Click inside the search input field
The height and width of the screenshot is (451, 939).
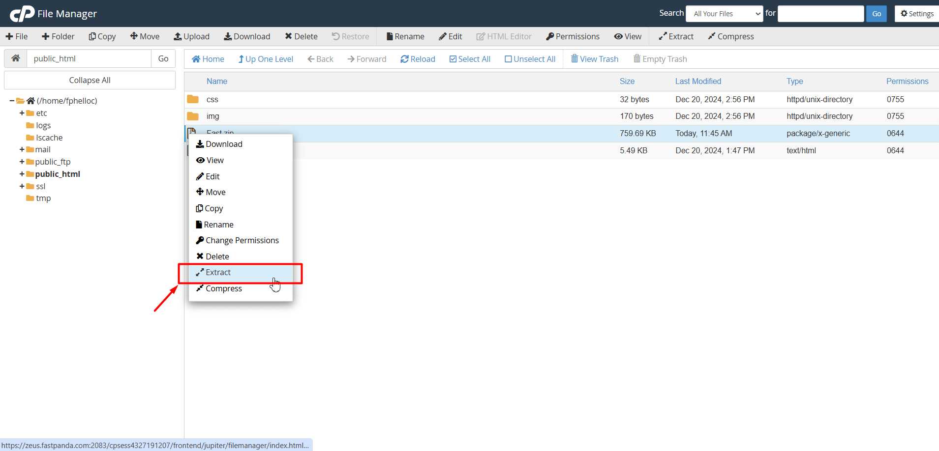tap(820, 13)
